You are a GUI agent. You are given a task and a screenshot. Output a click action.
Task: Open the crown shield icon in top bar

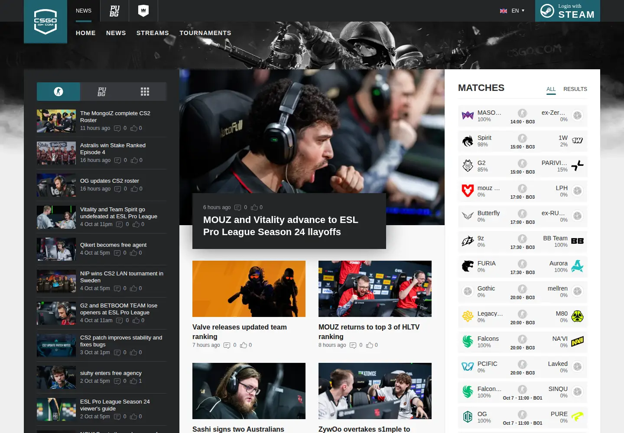click(x=143, y=11)
